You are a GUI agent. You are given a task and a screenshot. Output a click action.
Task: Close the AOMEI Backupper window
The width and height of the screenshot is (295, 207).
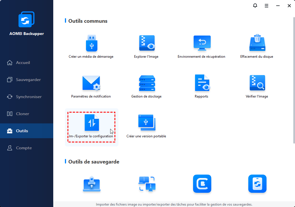tap(289, 6)
